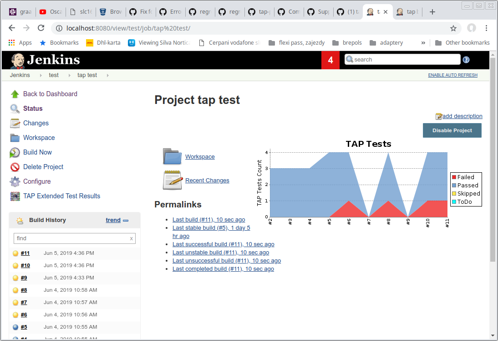Open the bookmarks overflow chevron
The image size is (498, 341).
coord(423,42)
